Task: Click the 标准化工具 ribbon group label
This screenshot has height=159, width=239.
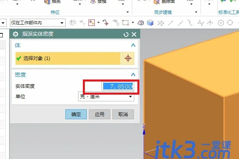Action: 229,12
